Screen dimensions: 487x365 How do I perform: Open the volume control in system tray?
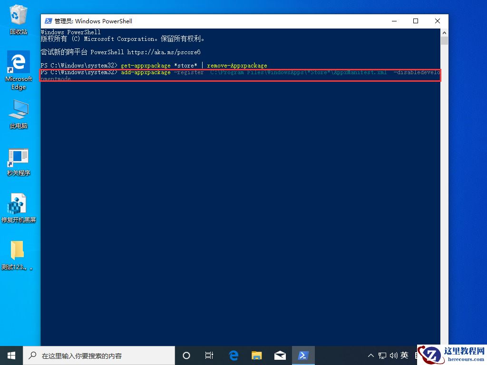pos(393,355)
